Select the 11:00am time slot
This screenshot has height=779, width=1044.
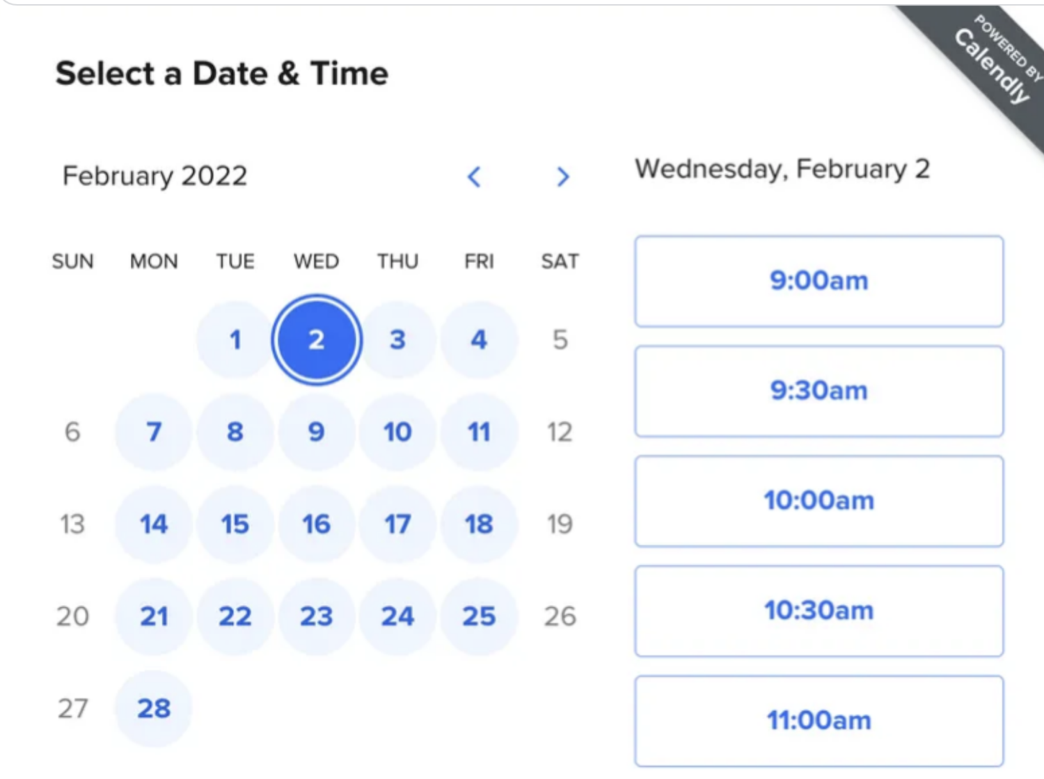(818, 721)
